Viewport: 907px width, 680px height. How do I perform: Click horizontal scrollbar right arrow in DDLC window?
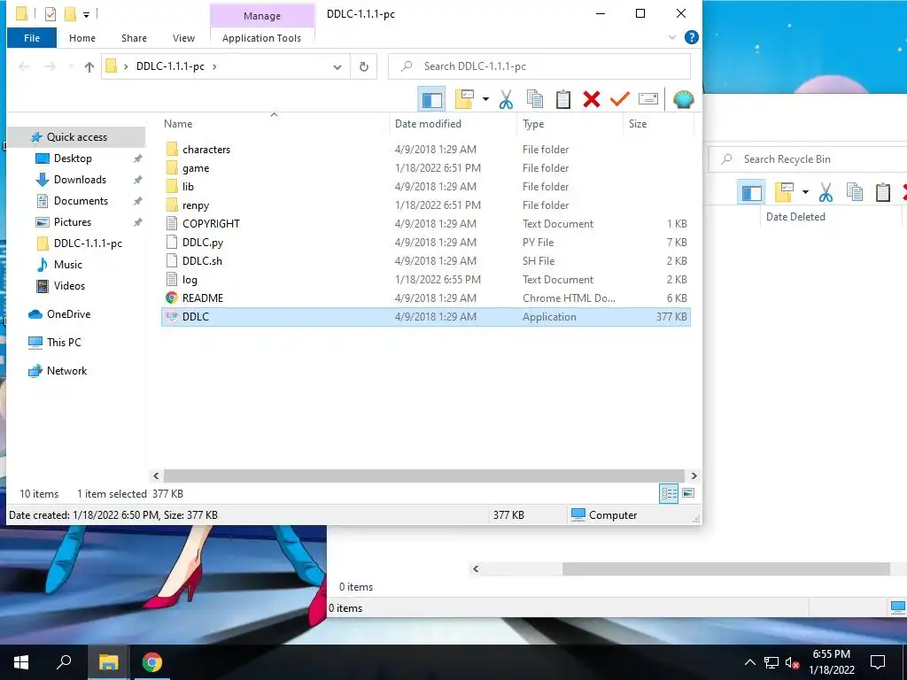point(694,475)
